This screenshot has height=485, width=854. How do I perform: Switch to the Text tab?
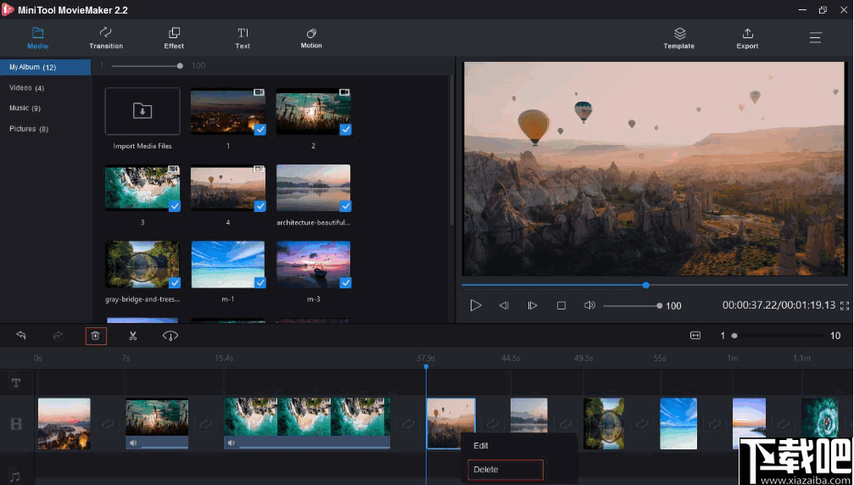click(243, 38)
